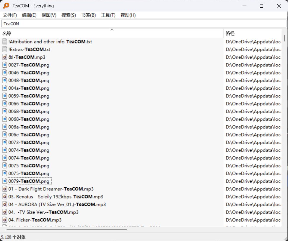Minimize the Everything window

coord(244,6)
